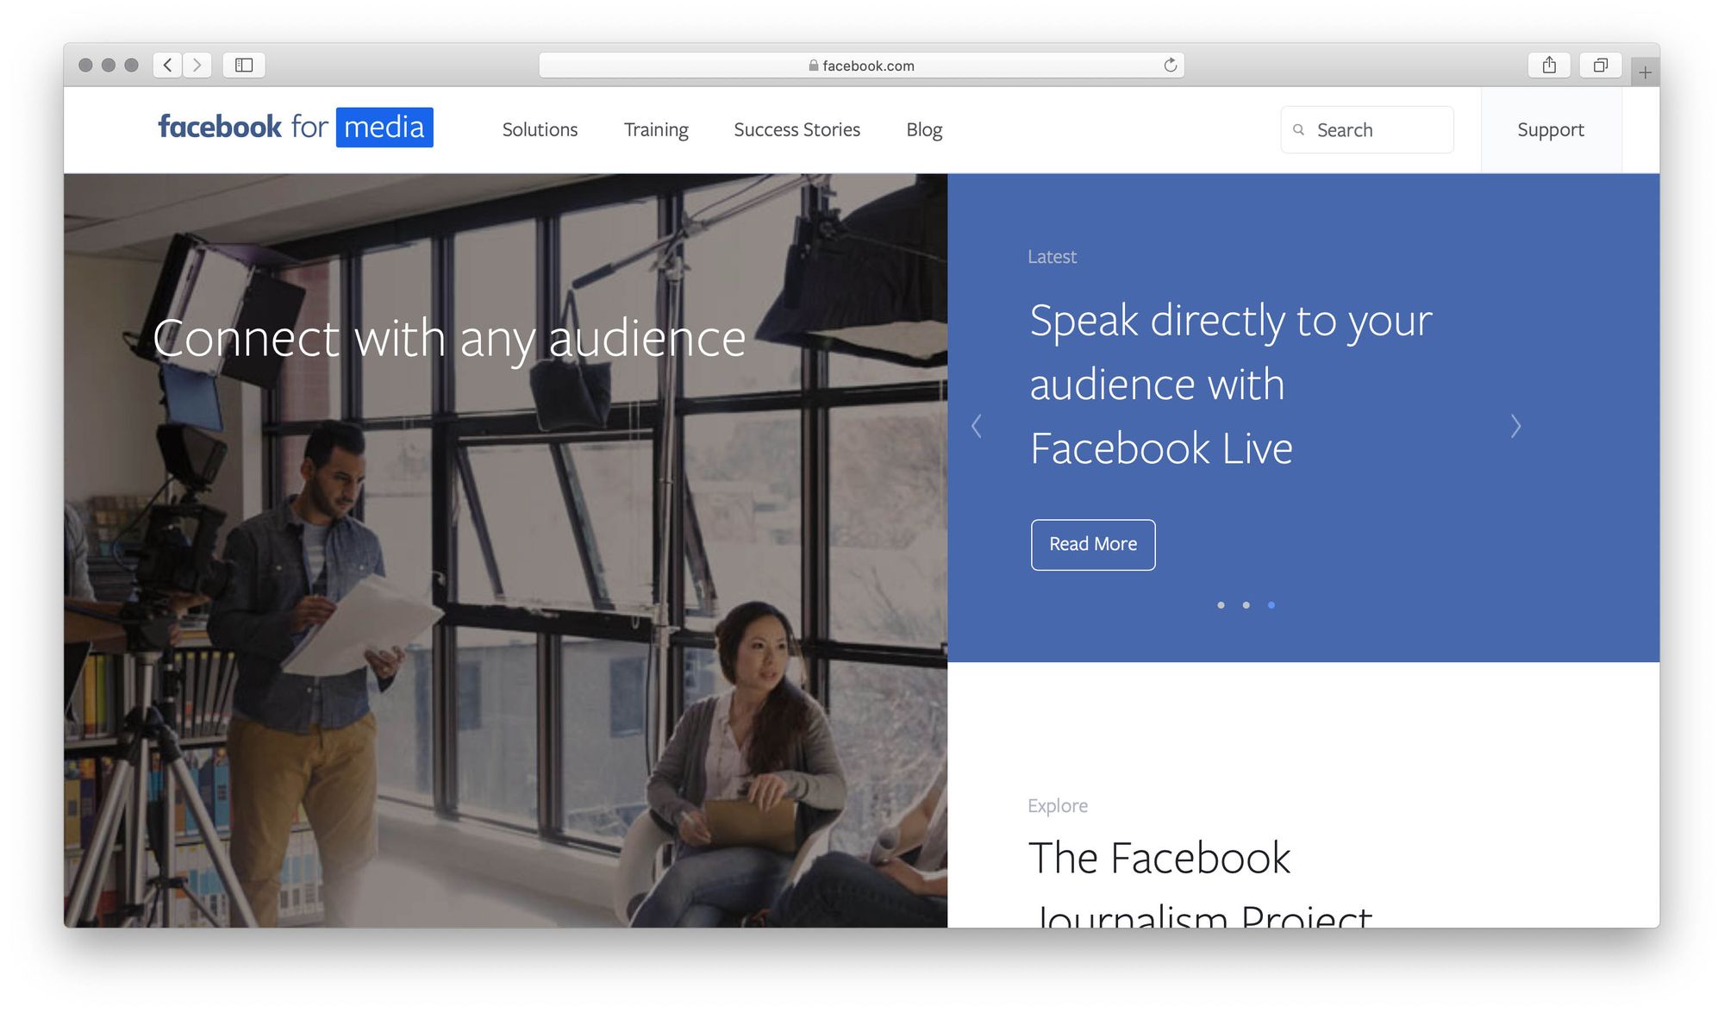The image size is (1724, 1013).
Task: Advance carousel with the right arrow
Action: [x=1515, y=426]
